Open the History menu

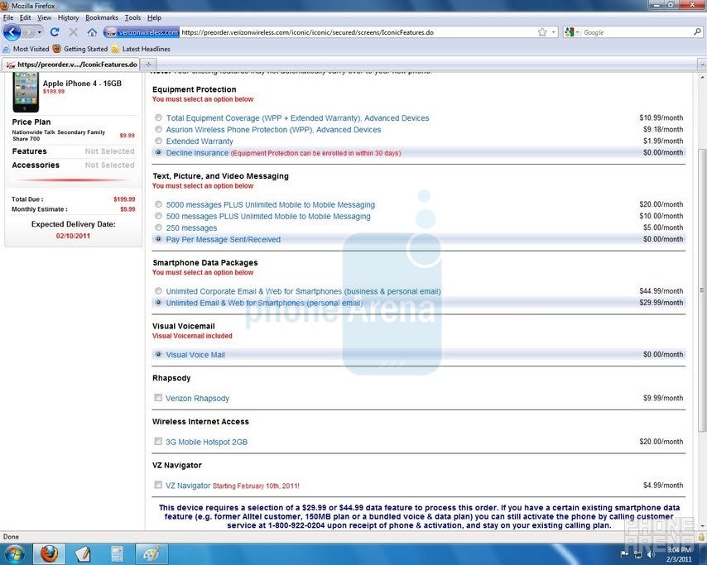68,17
